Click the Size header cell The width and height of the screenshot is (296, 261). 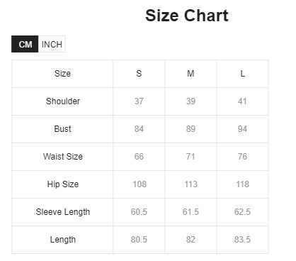tap(62, 74)
